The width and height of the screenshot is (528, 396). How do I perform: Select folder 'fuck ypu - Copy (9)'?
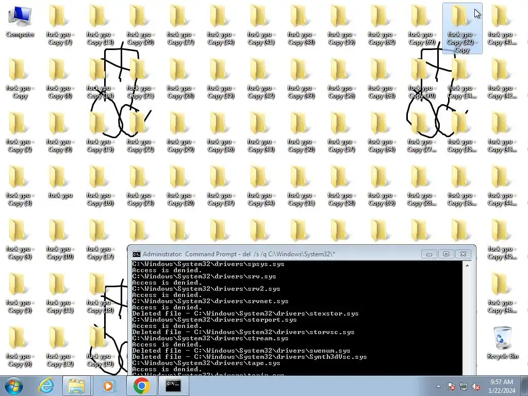click(60, 133)
